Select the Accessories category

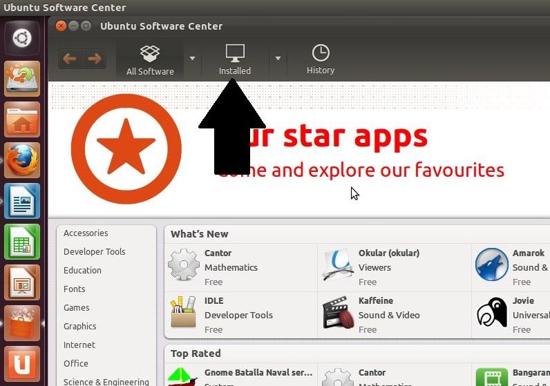click(x=86, y=233)
